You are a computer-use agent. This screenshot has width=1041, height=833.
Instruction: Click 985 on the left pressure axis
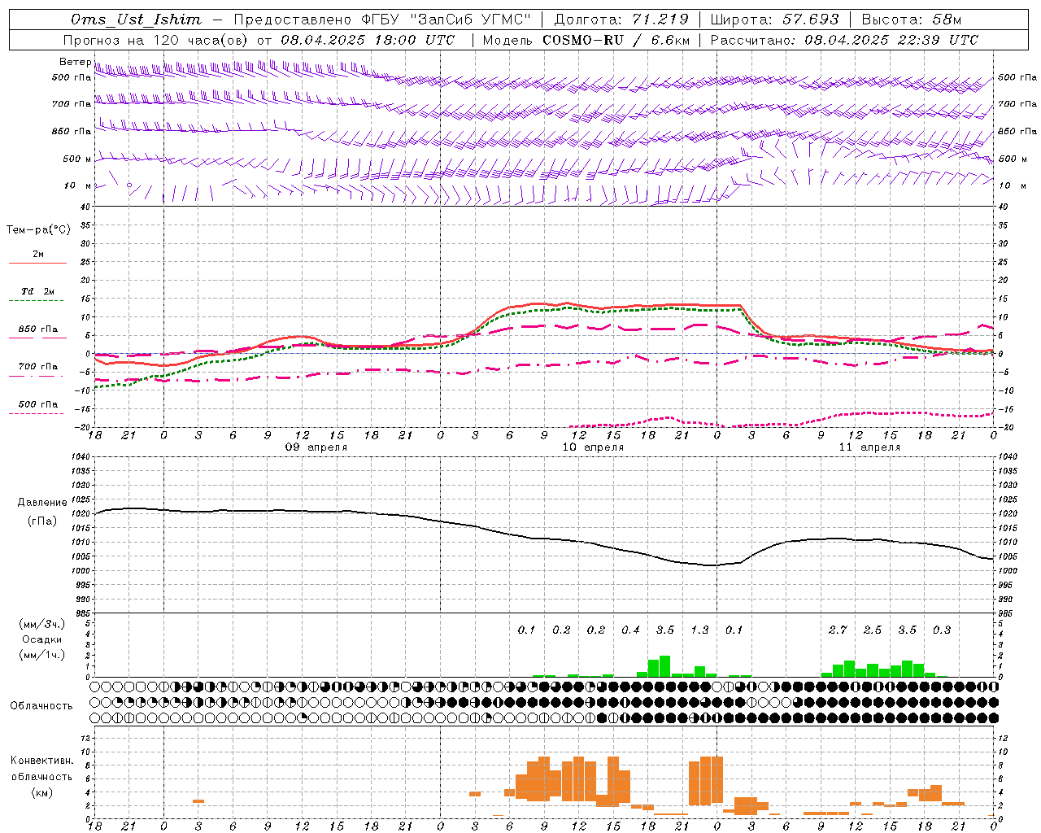point(82,613)
